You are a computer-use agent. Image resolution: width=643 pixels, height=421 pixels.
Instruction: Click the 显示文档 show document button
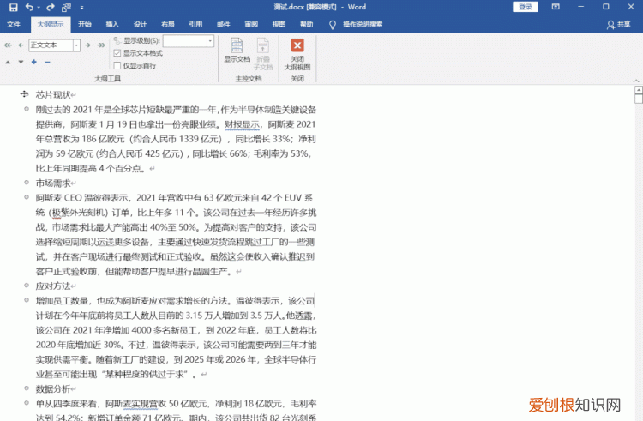(x=237, y=50)
